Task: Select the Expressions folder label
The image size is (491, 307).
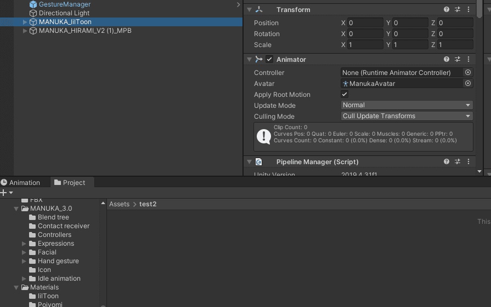Action: [x=56, y=244]
